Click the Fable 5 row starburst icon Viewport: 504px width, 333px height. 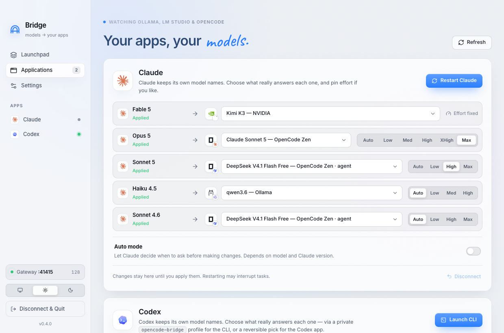pos(123,113)
